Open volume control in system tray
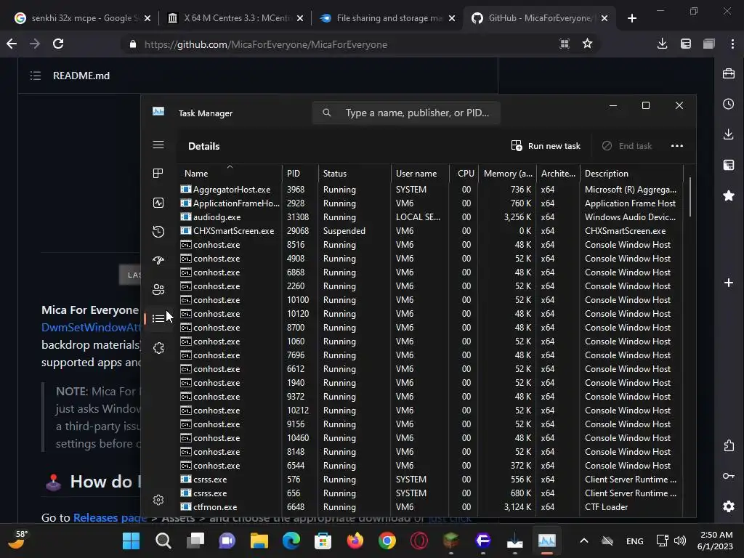Image resolution: width=744 pixels, height=558 pixels. click(680, 541)
